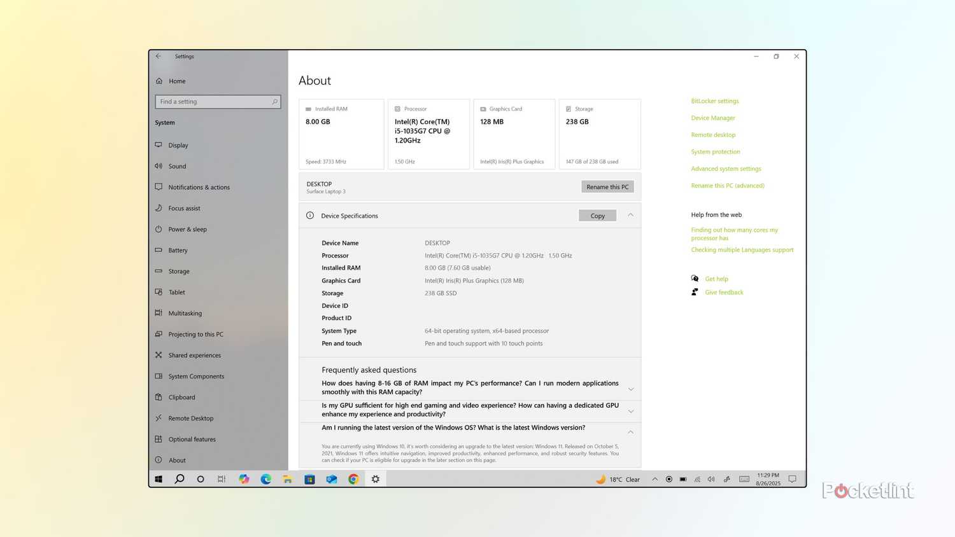Open File Explorer from the taskbar
The width and height of the screenshot is (955, 537).
pos(287,479)
